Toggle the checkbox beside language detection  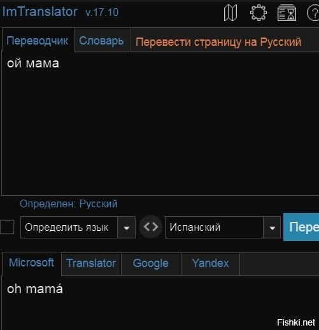[x=7, y=227]
